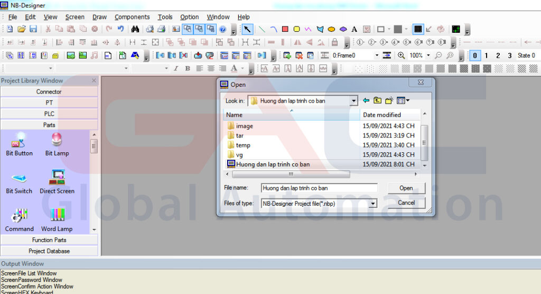Click the Bit Switch part icon
Screen dimensions: 541x294
click(19, 179)
